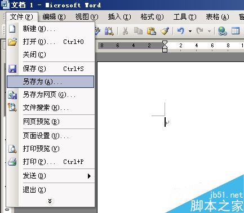Click the first-line indent marker on ruler
244x213 pixels.
point(165,43)
